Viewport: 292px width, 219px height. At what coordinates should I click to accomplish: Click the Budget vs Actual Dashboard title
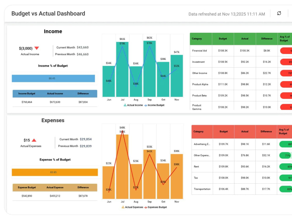48,13
